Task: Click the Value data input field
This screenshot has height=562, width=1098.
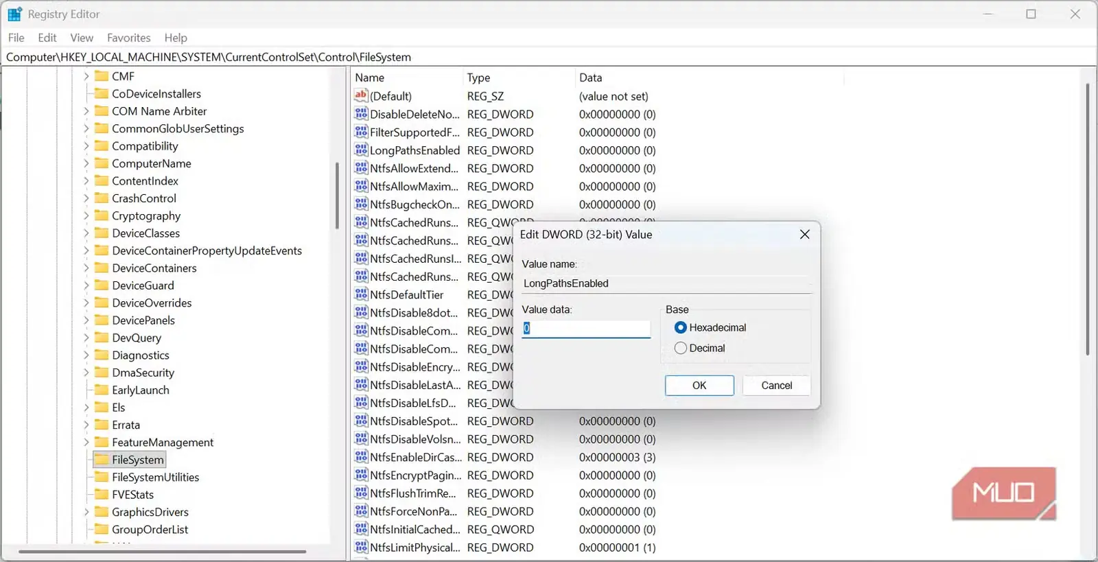Action: click(585, 329)
